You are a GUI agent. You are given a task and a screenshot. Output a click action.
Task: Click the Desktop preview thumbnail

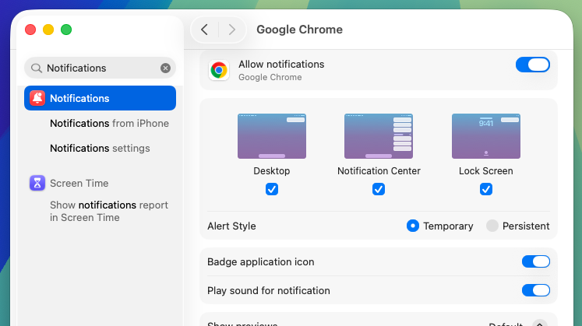pyautogui.click(x=272, y=136)
